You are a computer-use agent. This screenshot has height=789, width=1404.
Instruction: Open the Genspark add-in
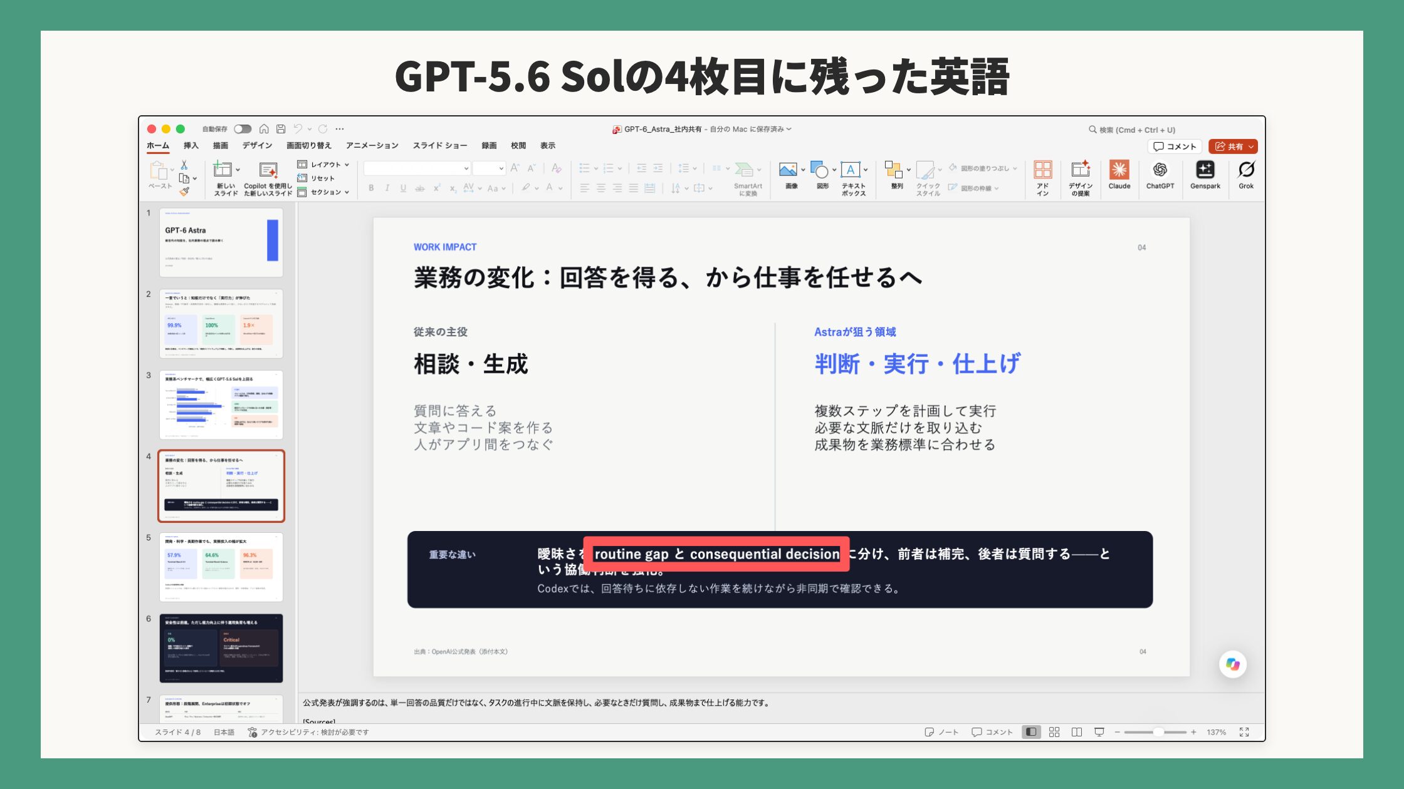pyautogui.click(x=1205, y=175)
